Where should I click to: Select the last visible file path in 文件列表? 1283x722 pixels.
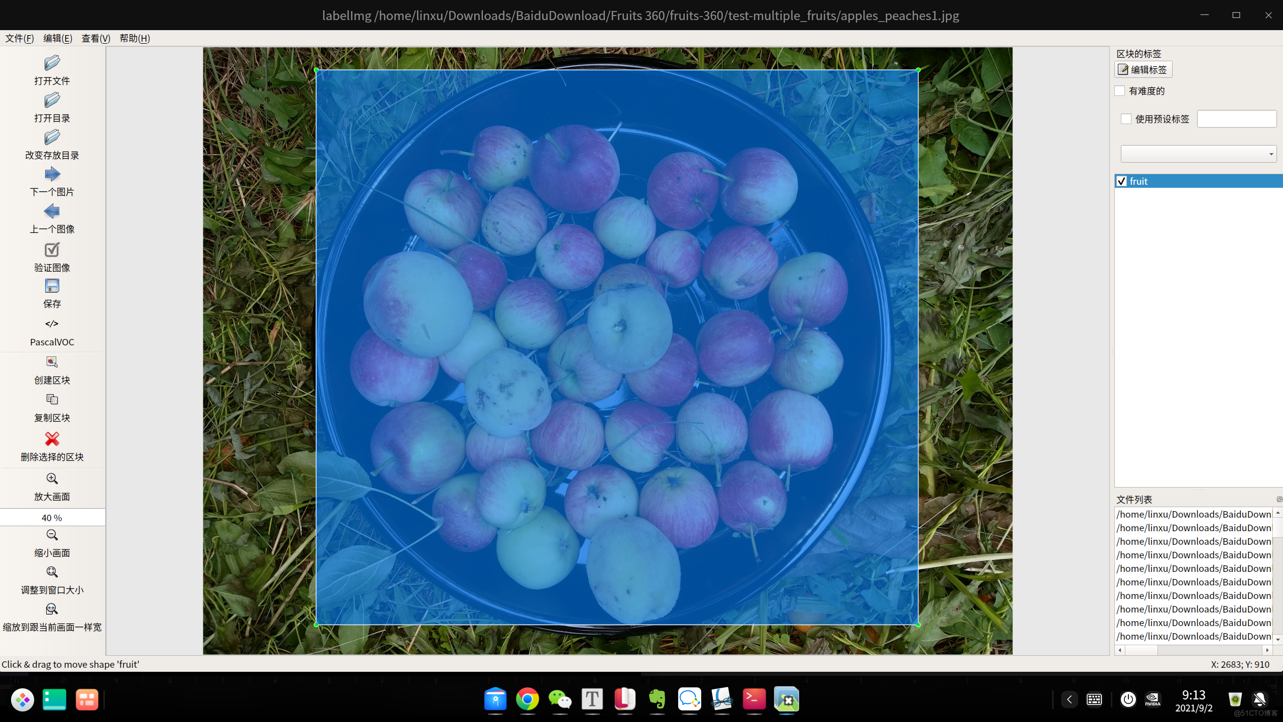coord(1193,636)
